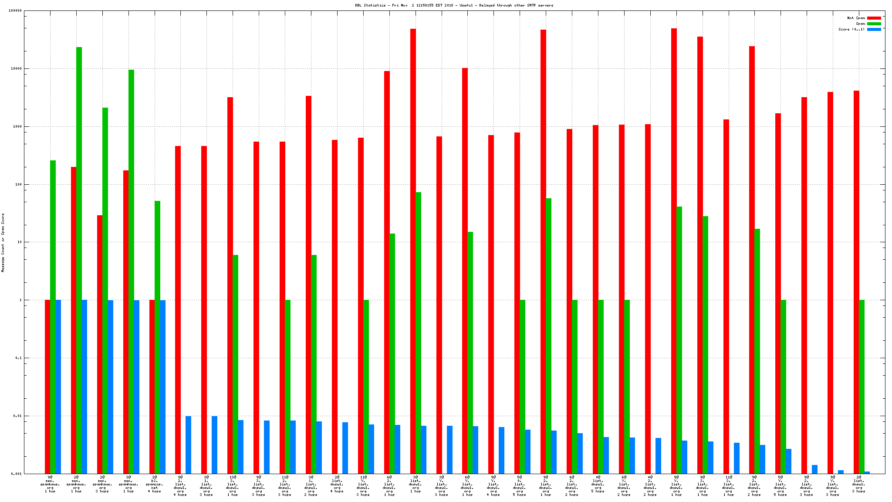The image size is (892, 502).
Task: Click the blue bar for zen.spamhaus.org 3 hops
Action: coord(110,383)
